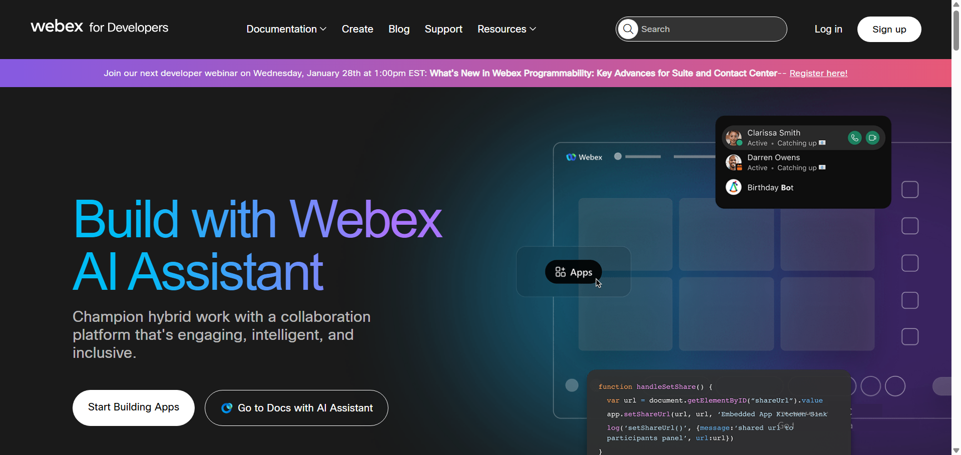This screenshot has width=961, height=455.
Task: Click the Log in link
Action: click(x=828, y=29)
